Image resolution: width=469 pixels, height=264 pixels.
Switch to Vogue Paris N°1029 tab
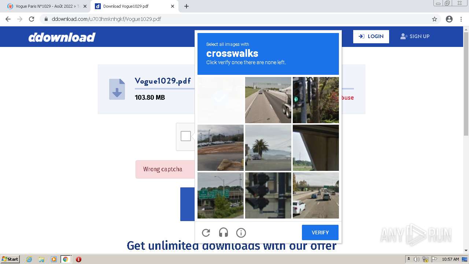48,6
